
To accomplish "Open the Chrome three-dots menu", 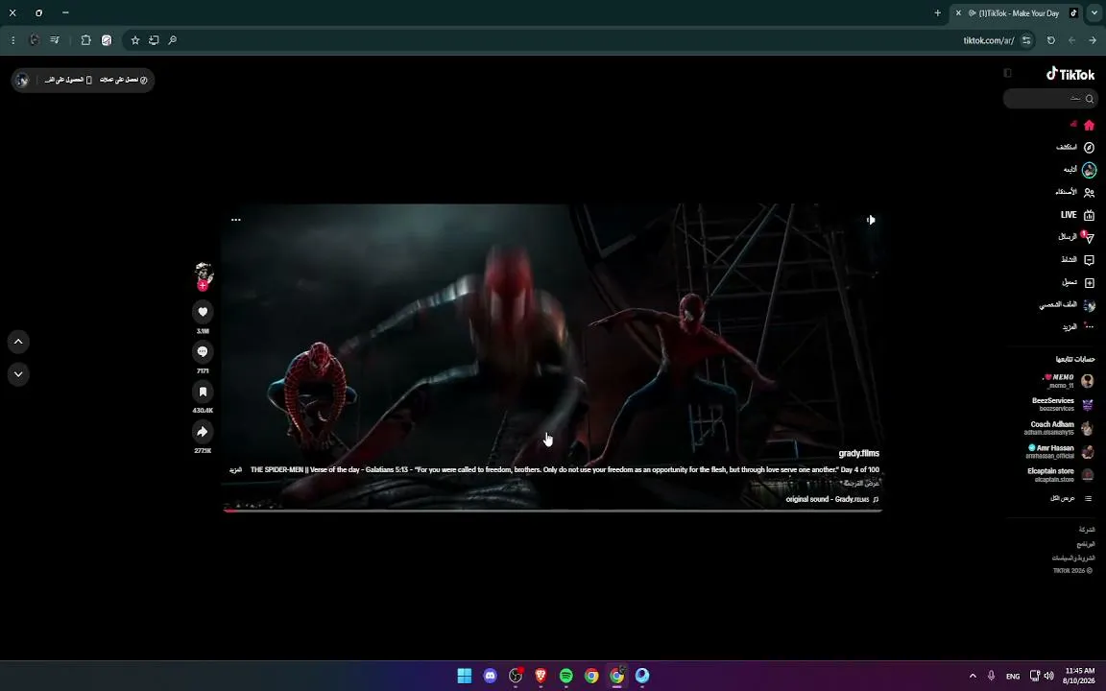I will (12, 40).
